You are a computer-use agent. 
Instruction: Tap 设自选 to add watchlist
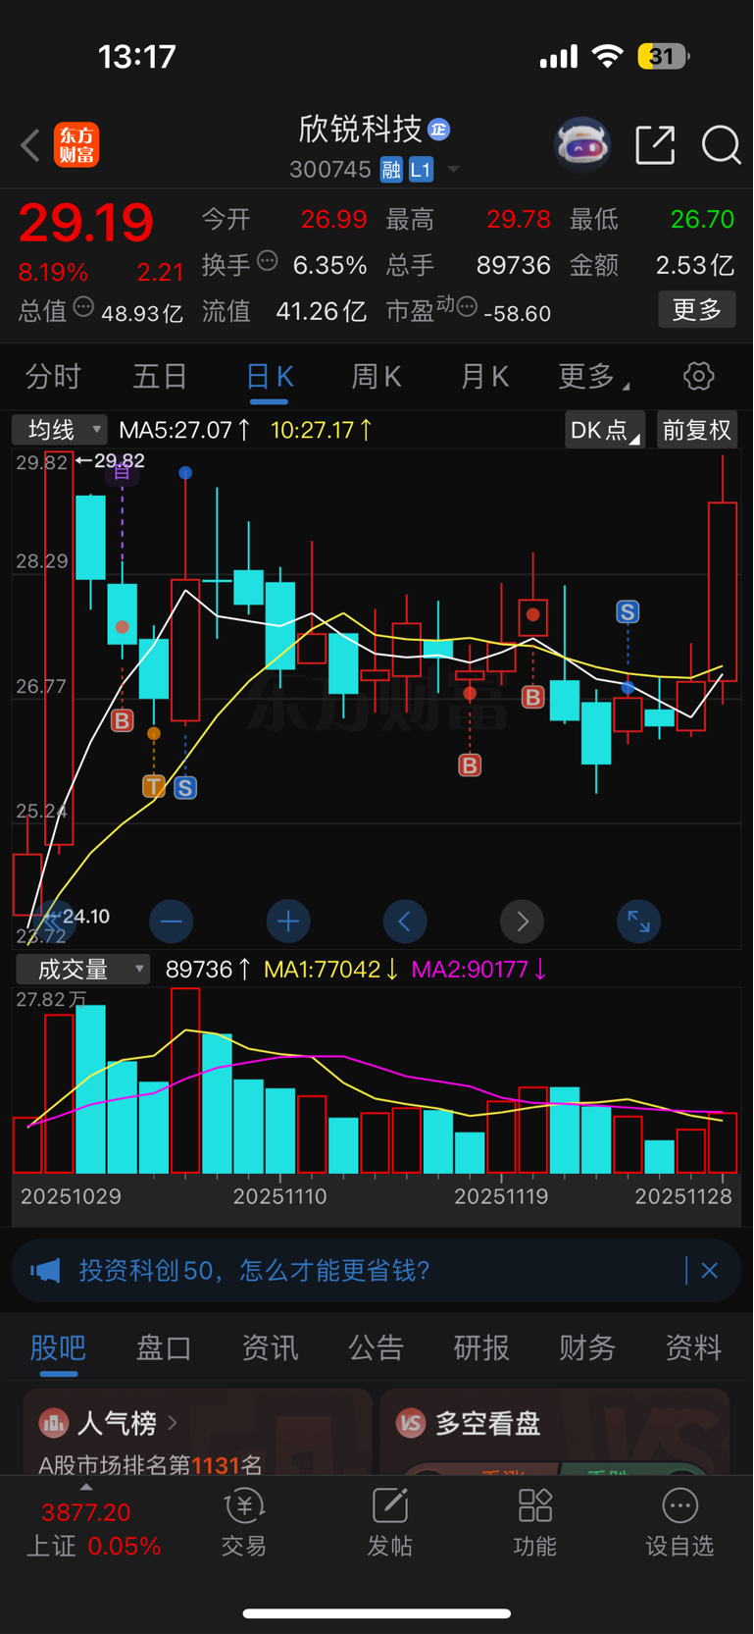point(679,1523)
